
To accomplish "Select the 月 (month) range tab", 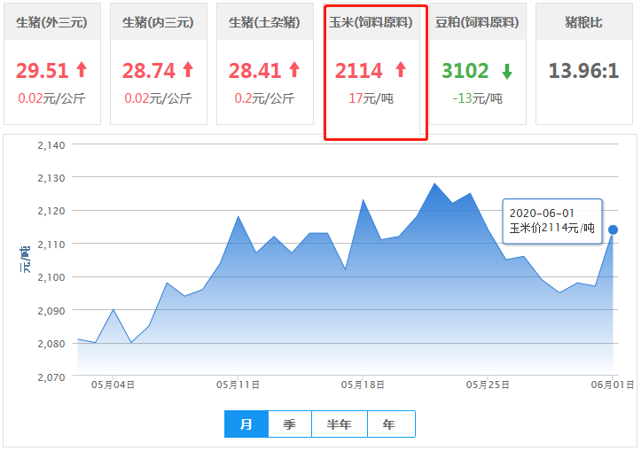I will point(246,424).
